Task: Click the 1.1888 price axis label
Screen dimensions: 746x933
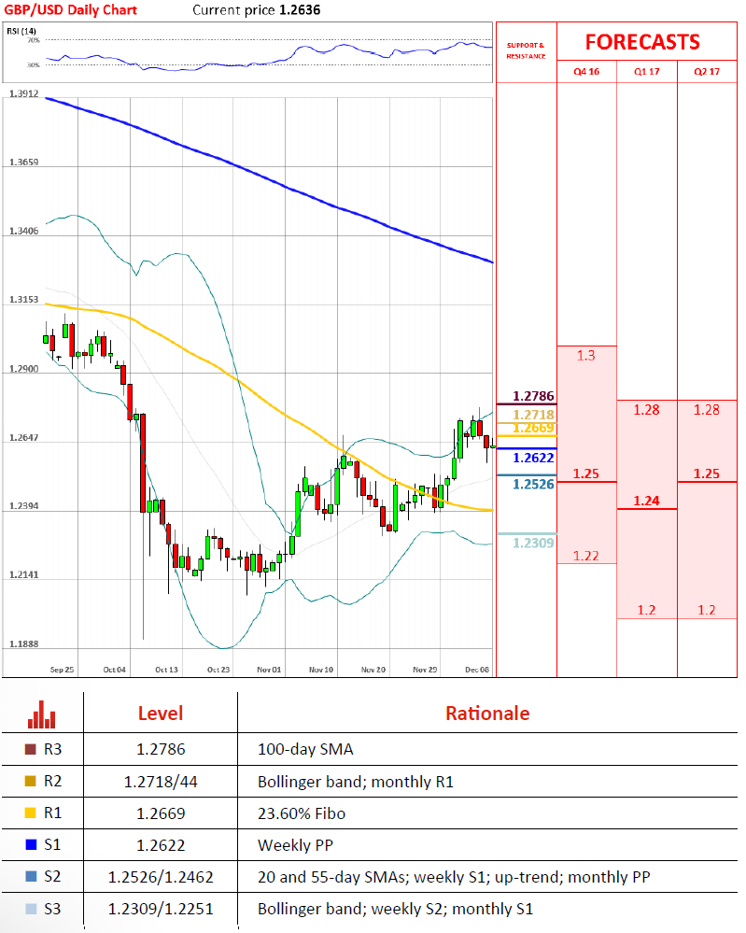Action: click(x=23, y=643)
